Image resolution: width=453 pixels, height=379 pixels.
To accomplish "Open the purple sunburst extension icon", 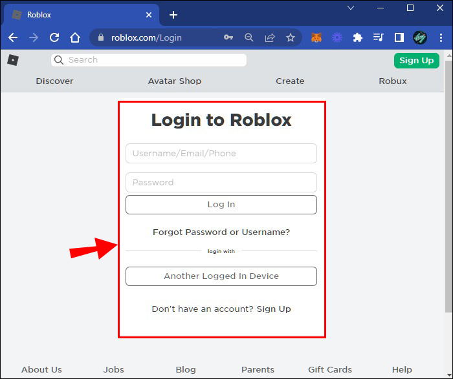I will pyautogui.click(x=337, y=37).
